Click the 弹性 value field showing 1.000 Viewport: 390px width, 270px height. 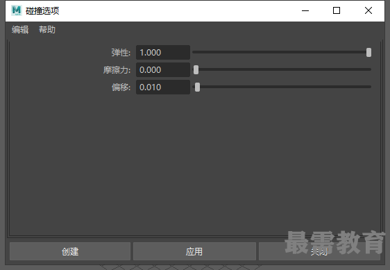click(x=163, y=53)
